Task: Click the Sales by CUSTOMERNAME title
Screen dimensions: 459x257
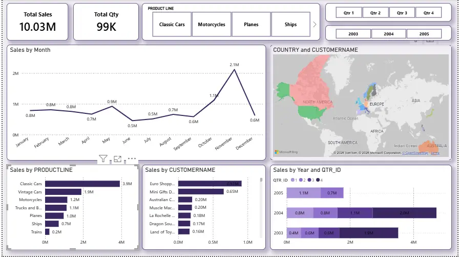Action: [x=180, y=170]
